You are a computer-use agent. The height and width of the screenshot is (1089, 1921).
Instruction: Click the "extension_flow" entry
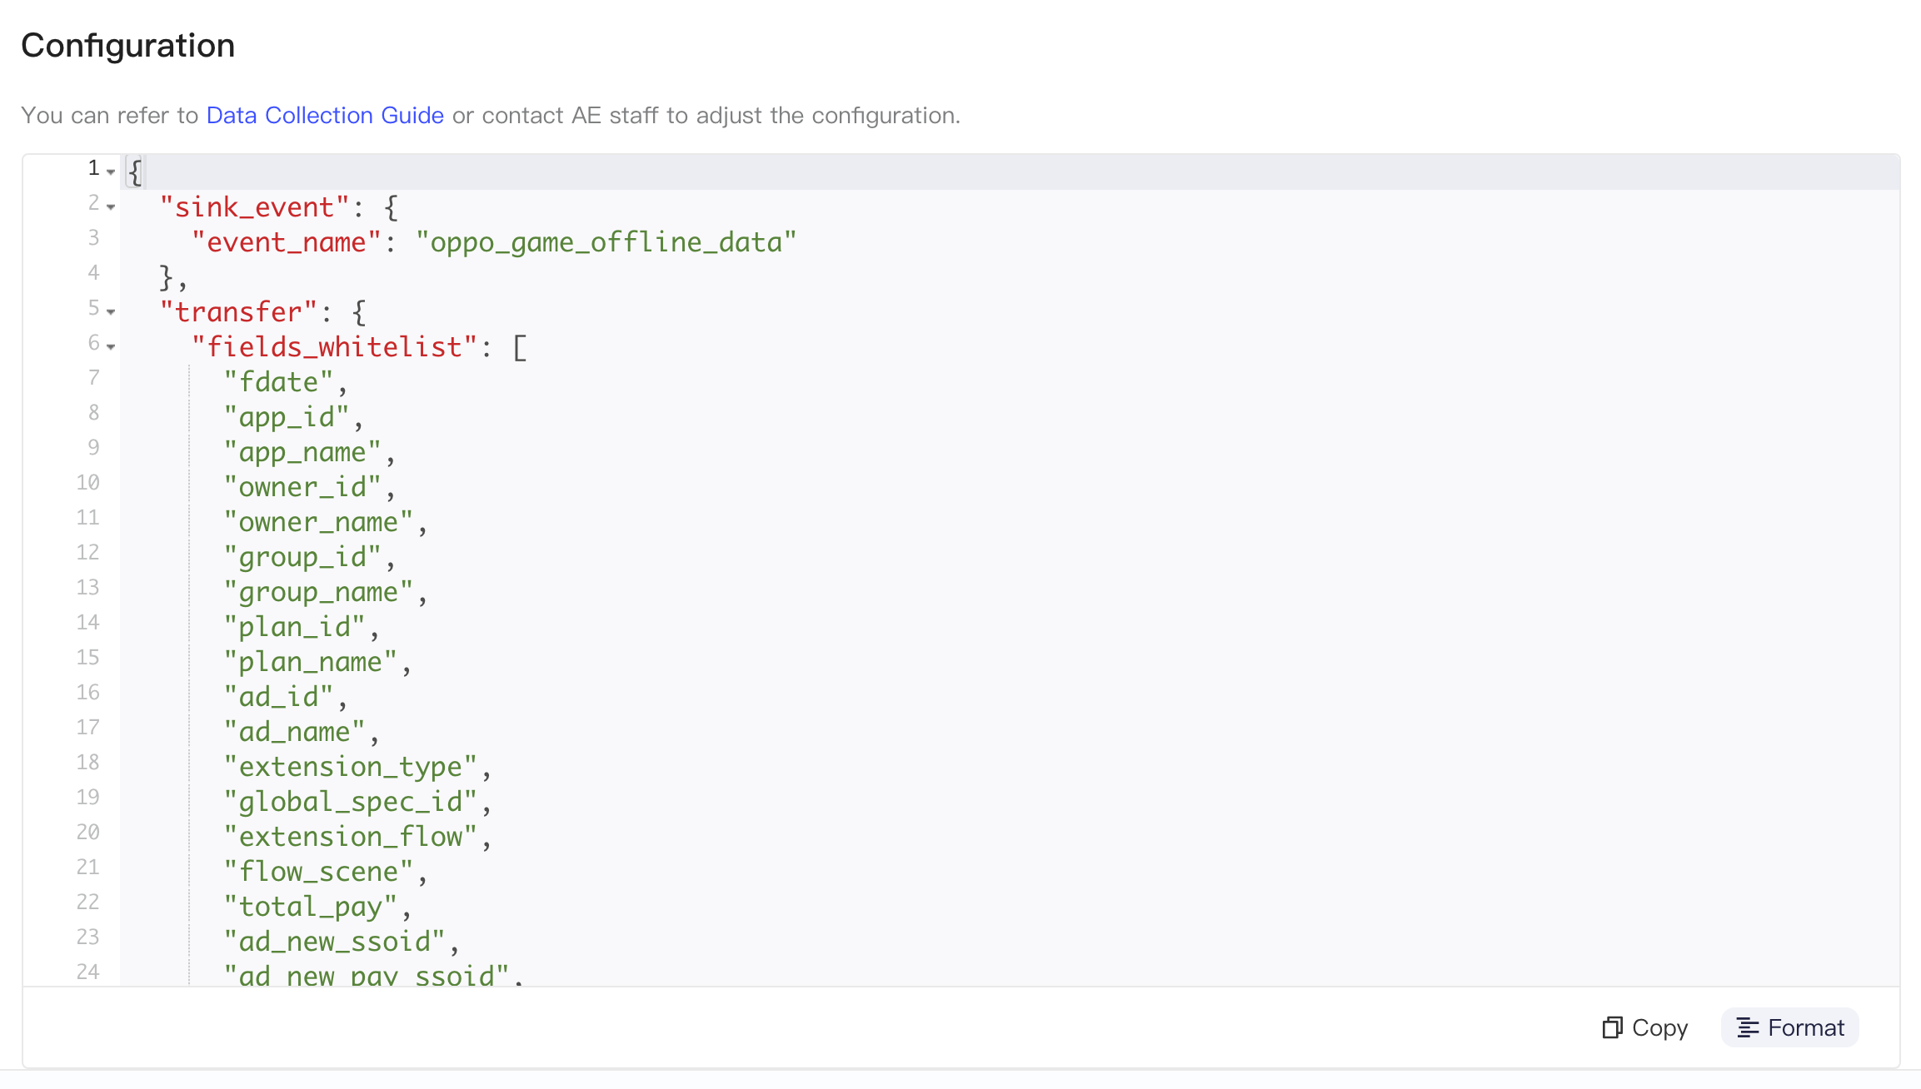pos(350,836)
